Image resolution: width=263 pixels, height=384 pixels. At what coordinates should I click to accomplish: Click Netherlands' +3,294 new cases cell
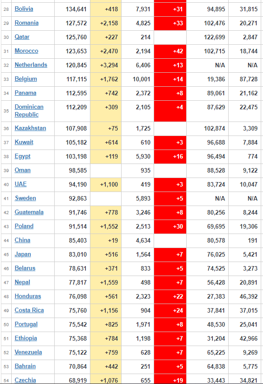[106, 66]
